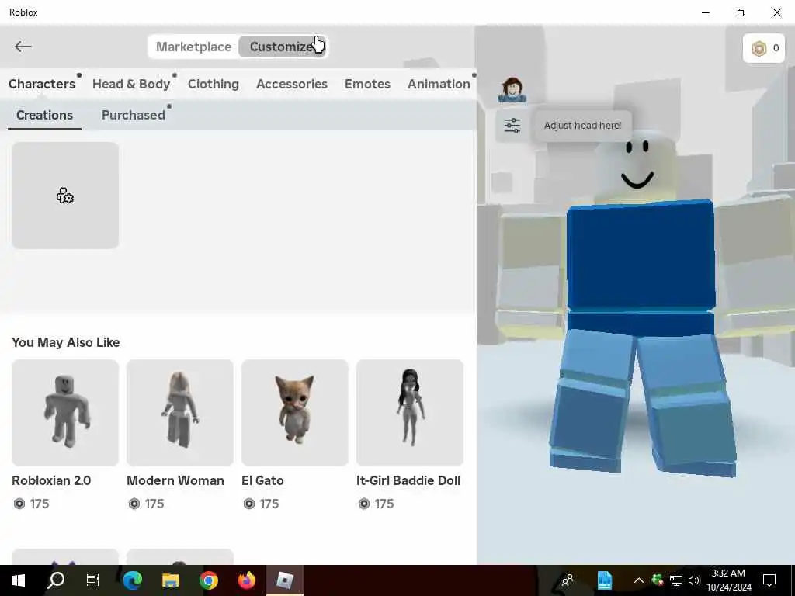Click the It-Girl Baddie Doll name label
Screen dimensions: 795x596
408,480
